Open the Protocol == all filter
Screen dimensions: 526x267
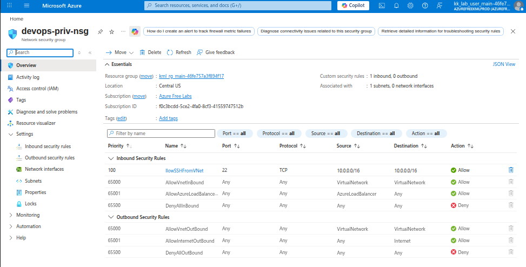[x=279, y=133]
